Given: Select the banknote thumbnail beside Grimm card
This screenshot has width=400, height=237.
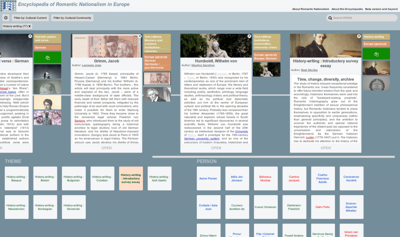Looking at the screenshot, I should (x=157, y=78).
